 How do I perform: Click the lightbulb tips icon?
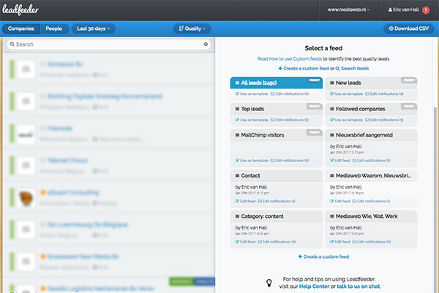pos(269,283)
